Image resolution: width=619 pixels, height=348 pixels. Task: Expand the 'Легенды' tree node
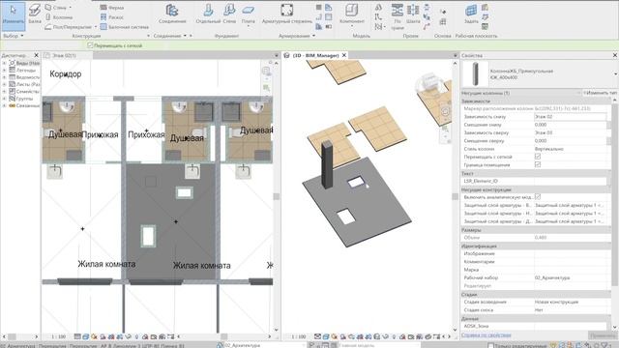click(4, 71)
